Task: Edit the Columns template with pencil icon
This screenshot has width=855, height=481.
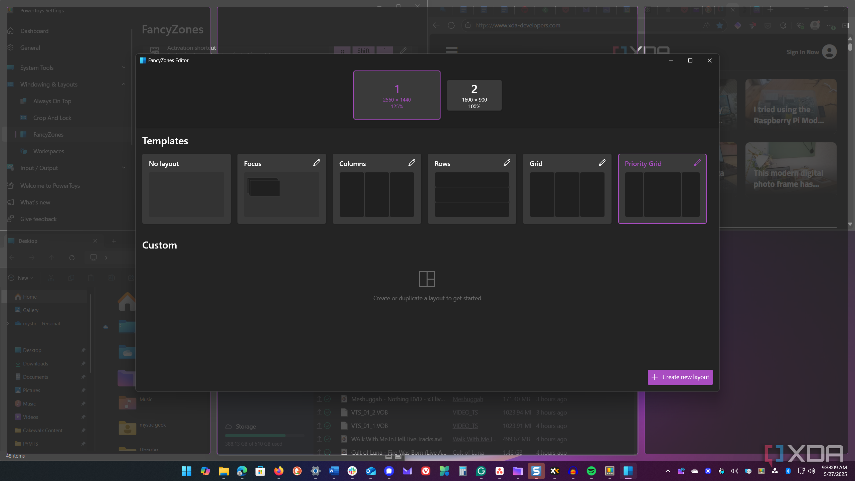Action: point(411,163)
